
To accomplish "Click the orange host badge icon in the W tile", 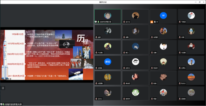I will (x=152, y=22).
